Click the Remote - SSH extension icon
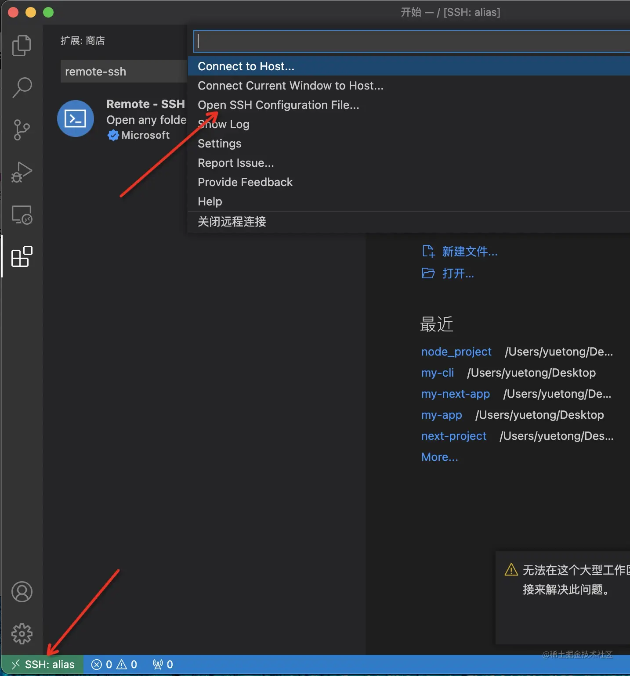This screenshot has height=676, width=630. [76, 119]
